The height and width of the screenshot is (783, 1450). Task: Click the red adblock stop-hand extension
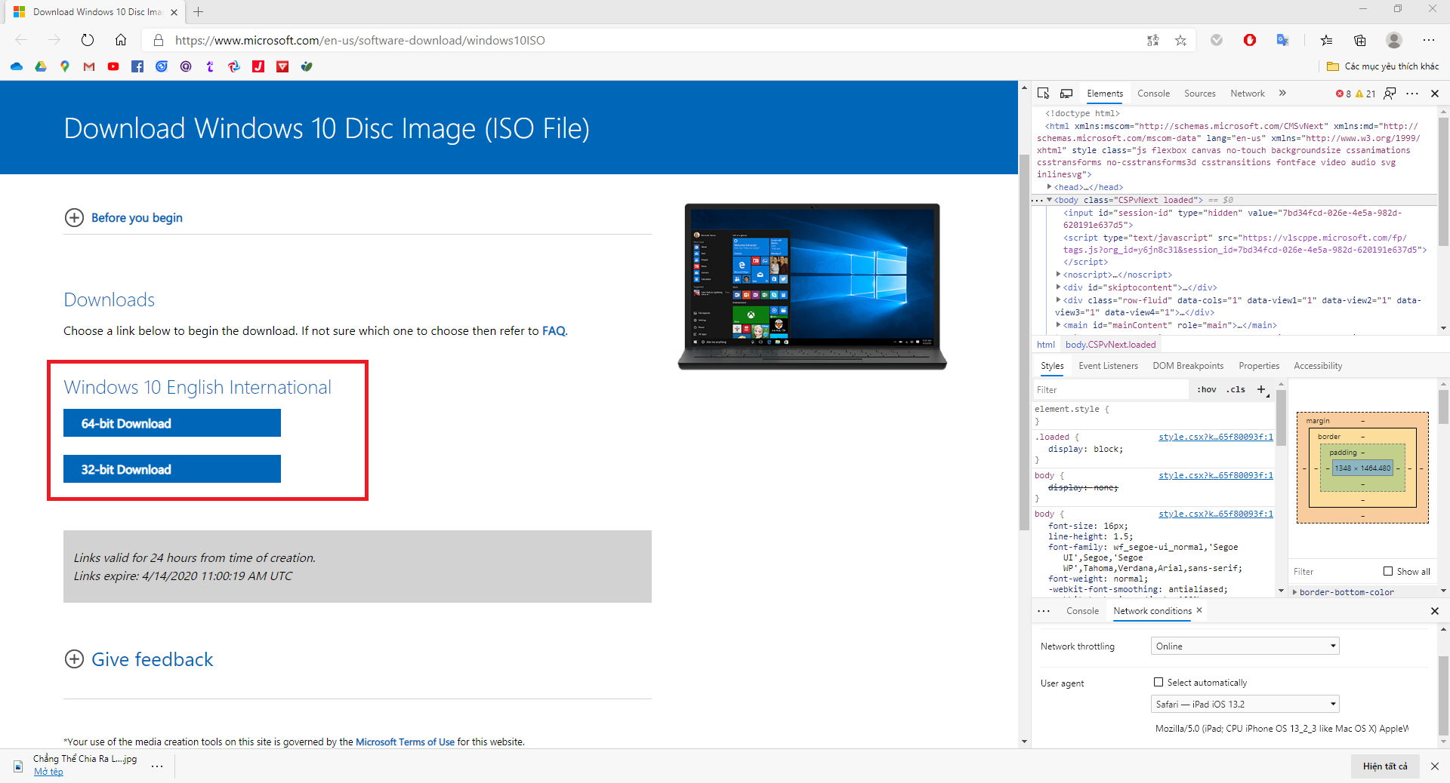coord(1250,40)
